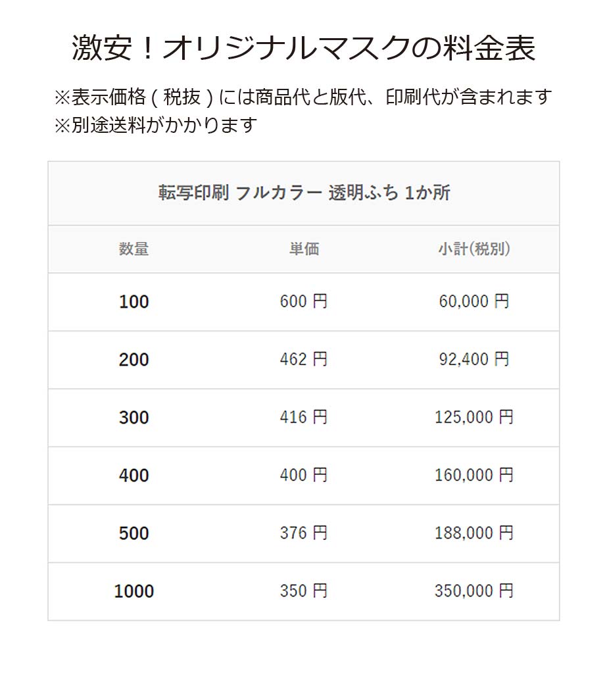
Task: Click the 激安!オリジナルマスクの料金表 title
Action: tap(303, 49)
